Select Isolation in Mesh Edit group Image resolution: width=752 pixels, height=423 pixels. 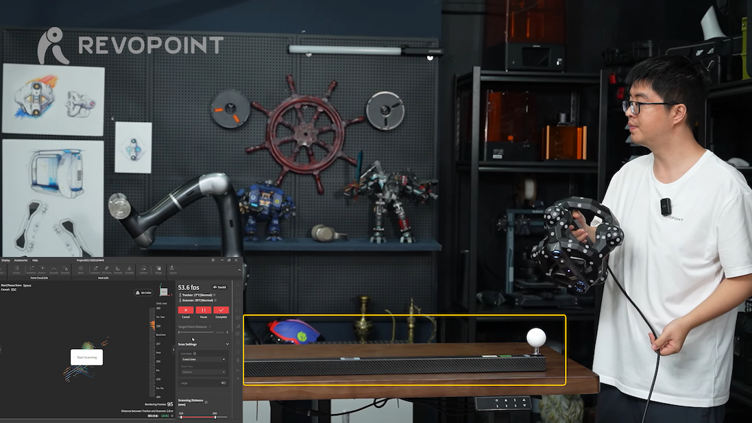click(95, 270)
